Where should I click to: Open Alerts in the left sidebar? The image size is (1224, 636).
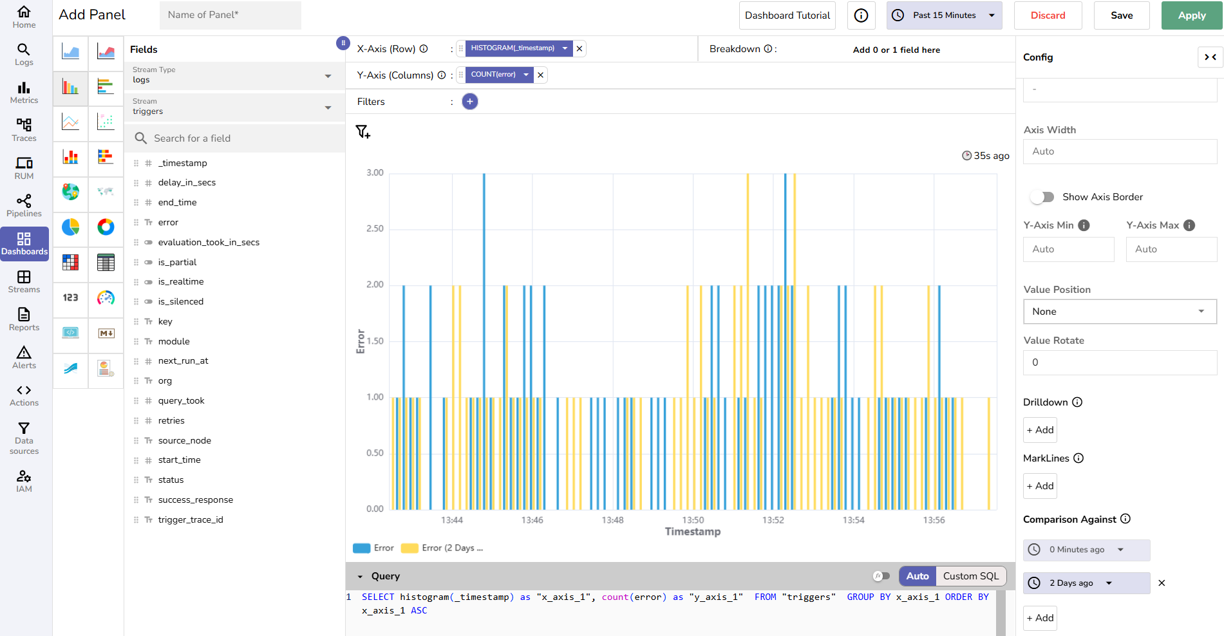pyautogui.click(x=24, y=357)
